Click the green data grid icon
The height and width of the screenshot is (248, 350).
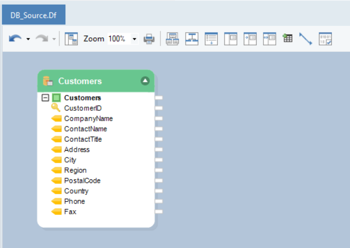point(288,38)
